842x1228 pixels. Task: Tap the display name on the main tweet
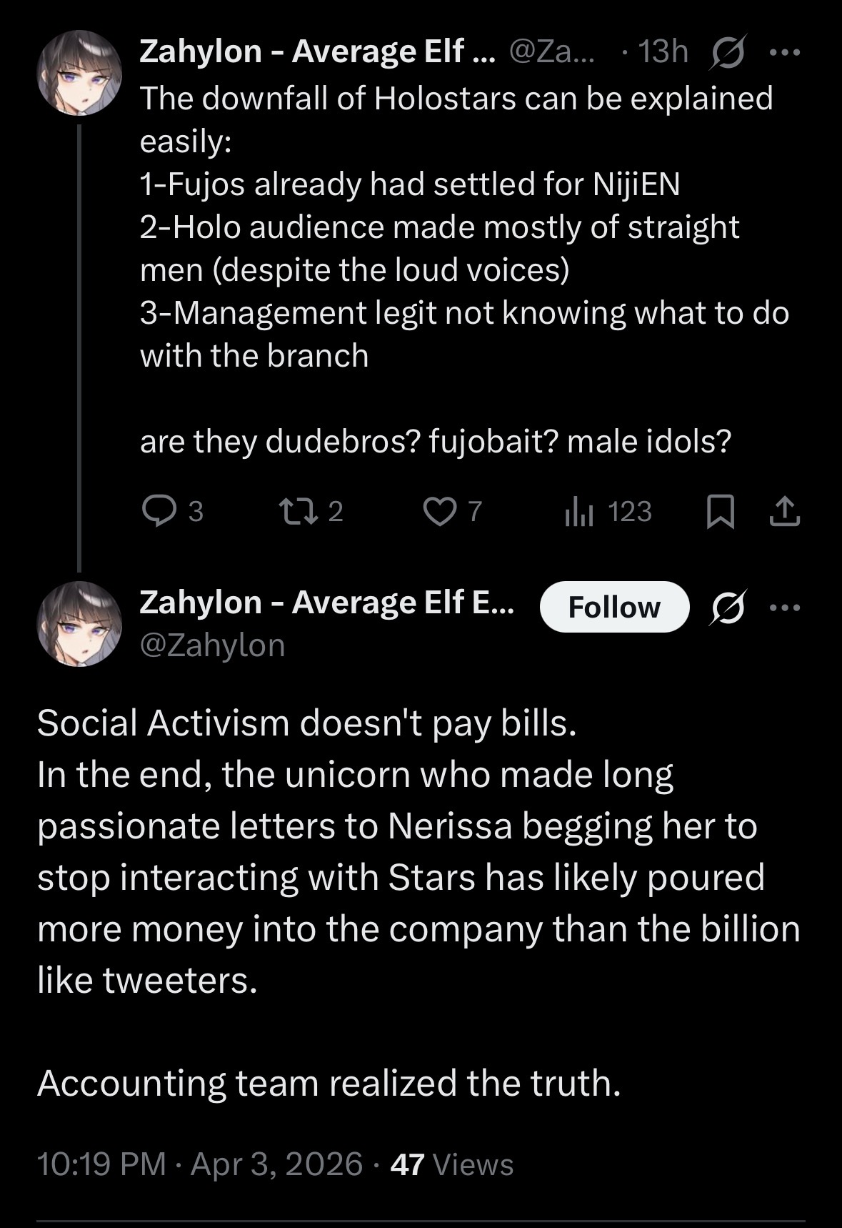[326, 602]
